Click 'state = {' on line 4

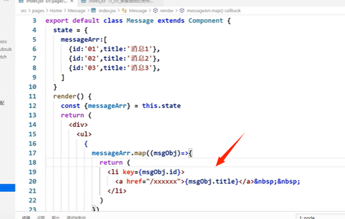coord(71,30)
